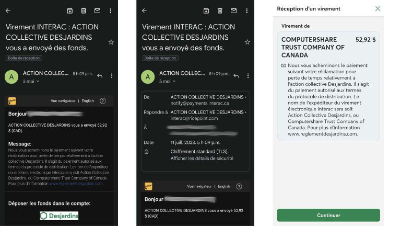Open 'Vue navigateur' link in middle email
401x226 pixels.
click(199, 186)
